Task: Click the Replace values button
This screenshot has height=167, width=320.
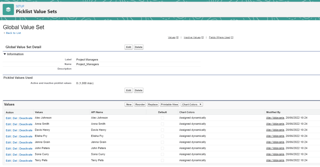Action: 153,104
